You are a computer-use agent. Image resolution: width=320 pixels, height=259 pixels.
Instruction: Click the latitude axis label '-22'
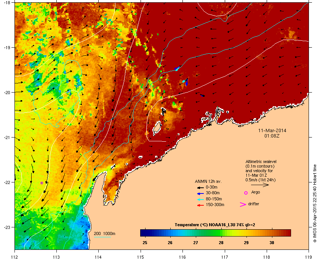[x=6, y=182]
